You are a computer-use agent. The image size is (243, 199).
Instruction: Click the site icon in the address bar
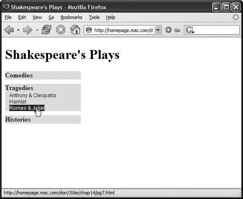[x=89, y=30]
